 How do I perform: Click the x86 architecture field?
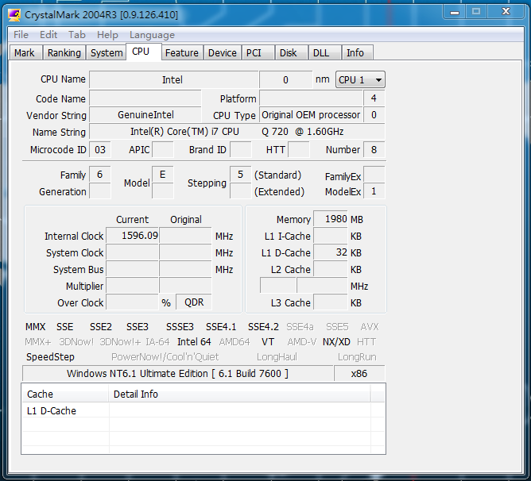[x=359, y=373]
